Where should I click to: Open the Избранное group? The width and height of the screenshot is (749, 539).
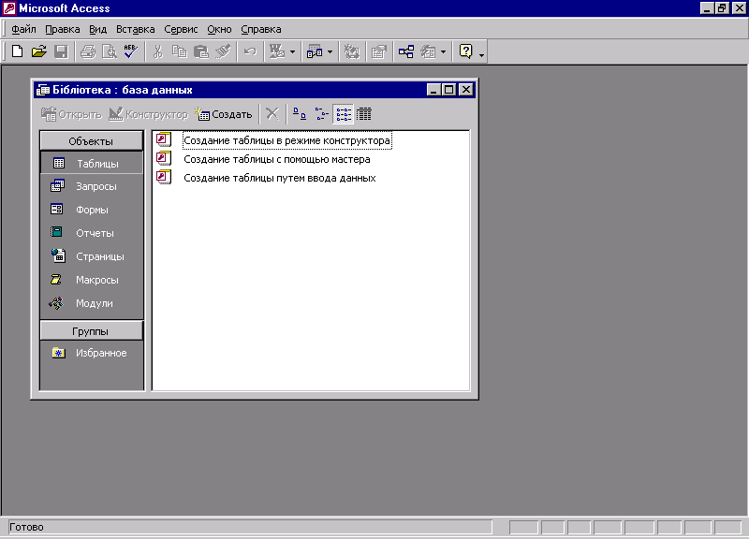pos(91,354)
